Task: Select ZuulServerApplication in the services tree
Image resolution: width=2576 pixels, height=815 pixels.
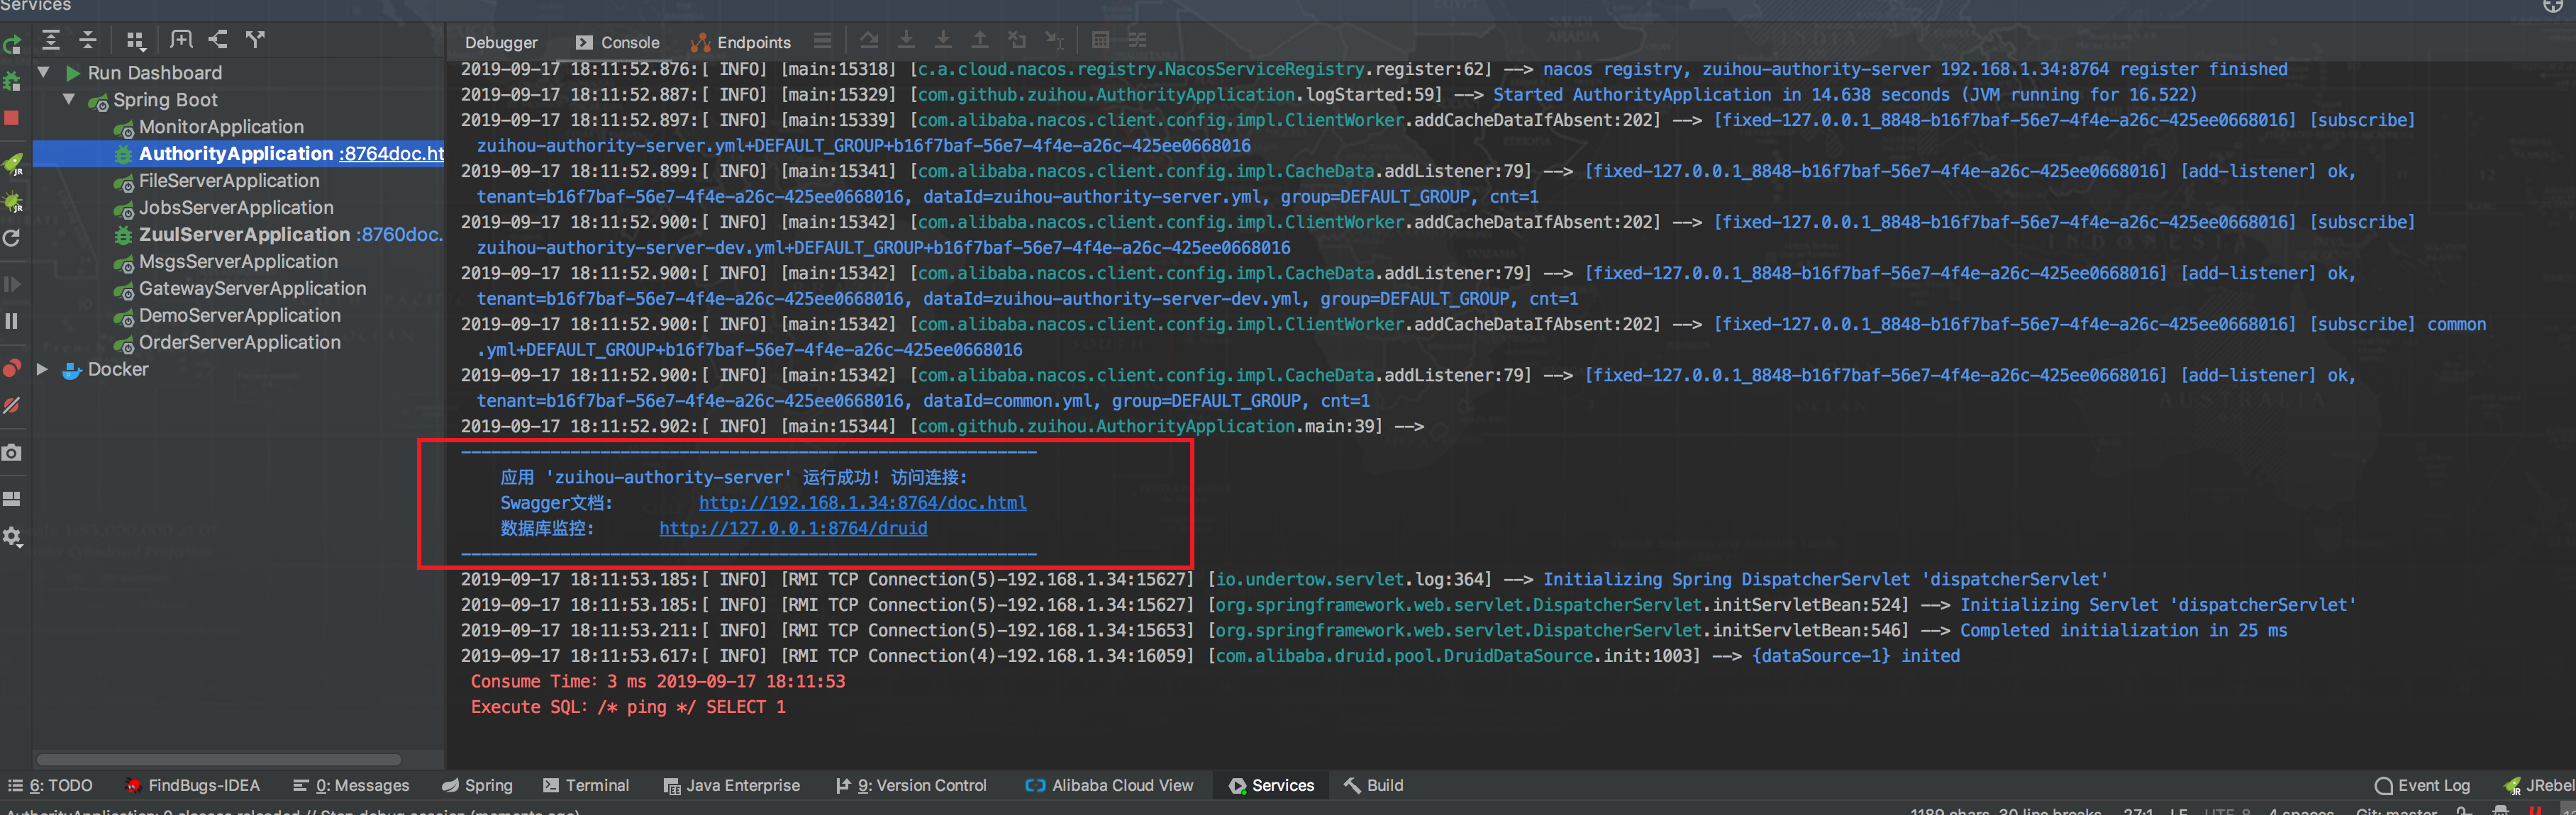Action: click(x=244, y=235)
